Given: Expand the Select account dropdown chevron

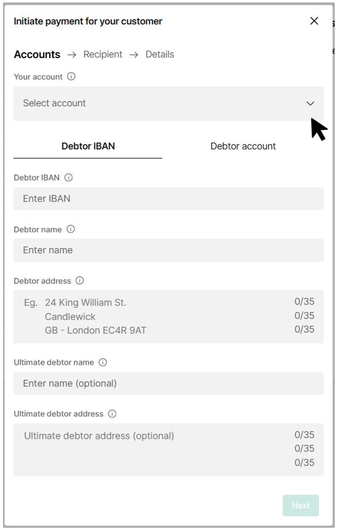Looking at the screenshot, I should click(310, 103).
